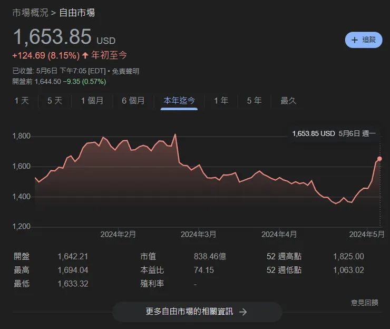Viewport: 390px width, 329px height.
Task: Click the 免責聲明 disclaimer link
Action: pyautogui.click(x=125, y=71)
